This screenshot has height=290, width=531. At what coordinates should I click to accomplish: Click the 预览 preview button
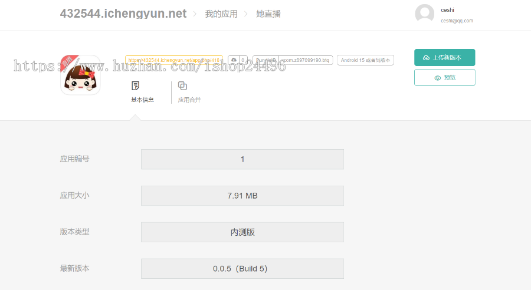click(445, 77)
